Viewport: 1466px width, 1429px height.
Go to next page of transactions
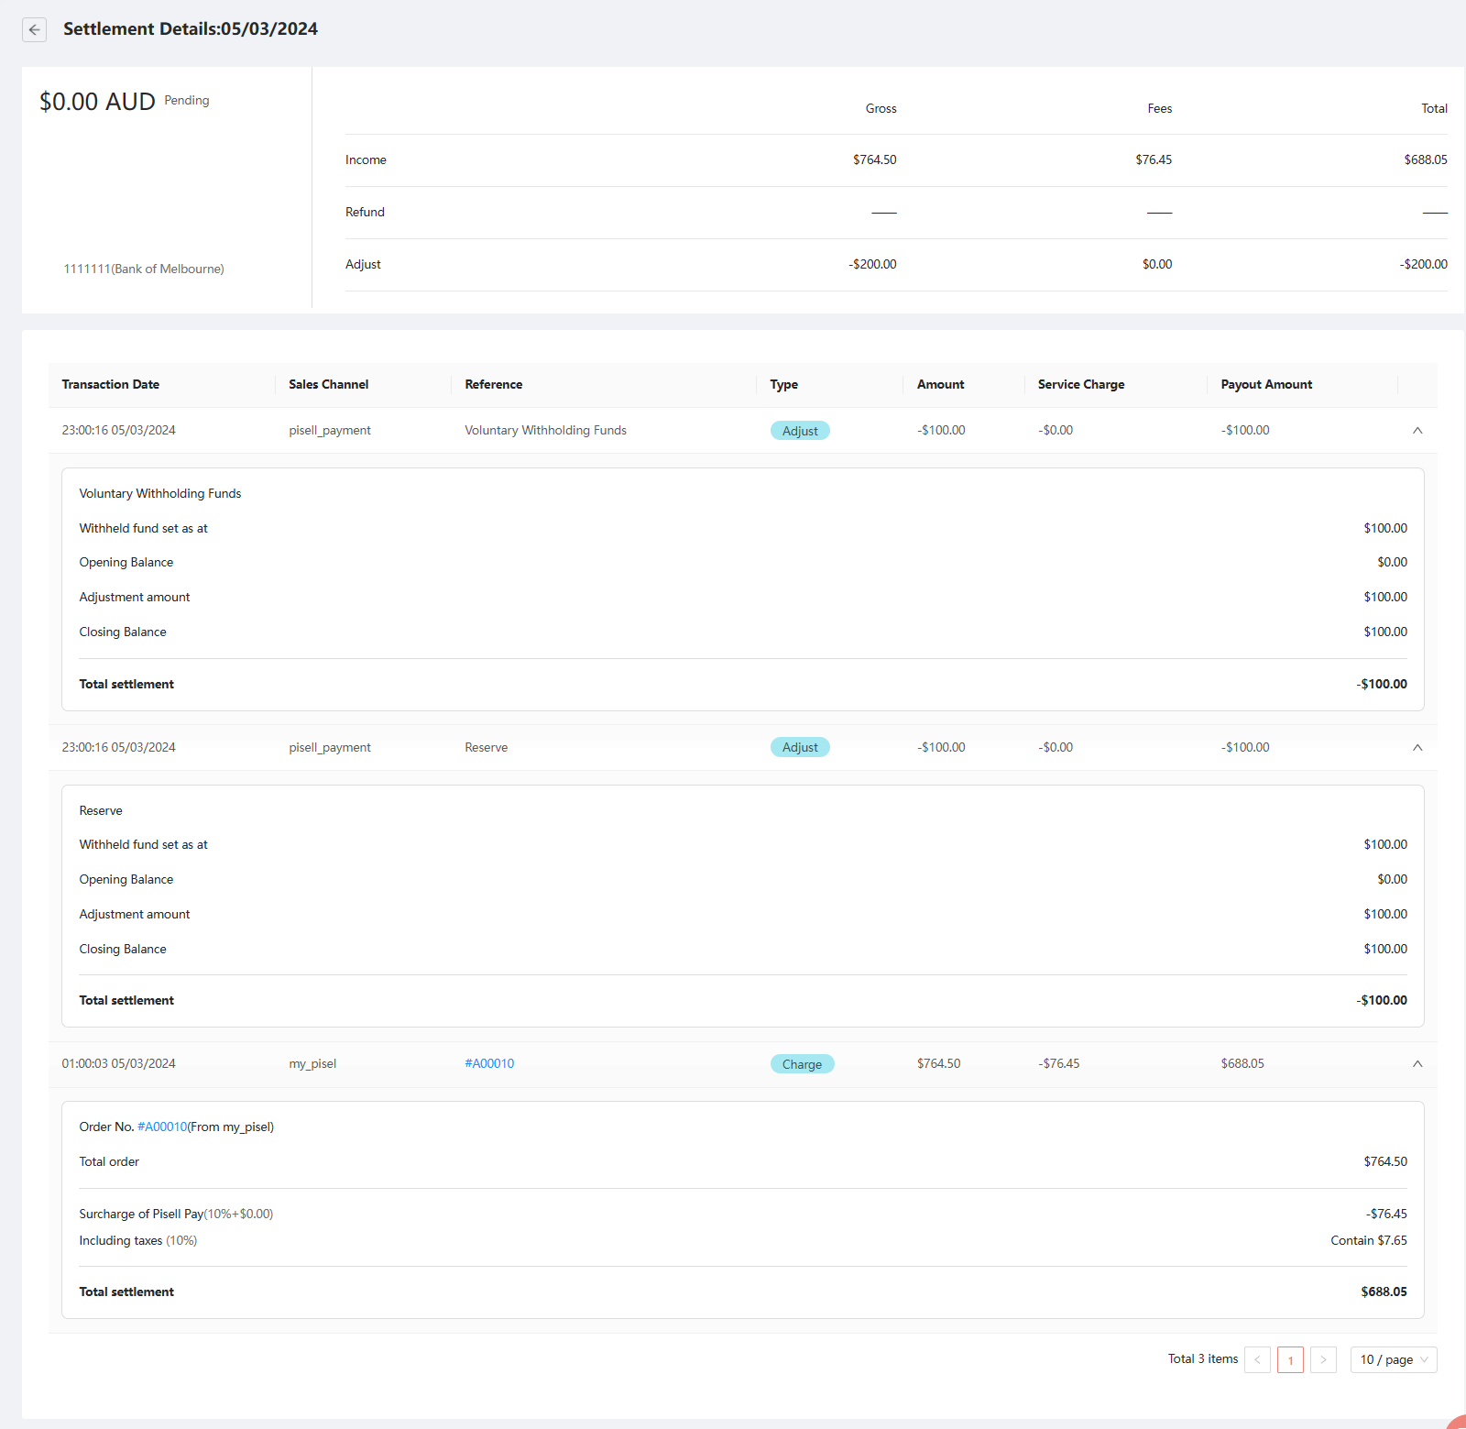tap(1323, 1359)
